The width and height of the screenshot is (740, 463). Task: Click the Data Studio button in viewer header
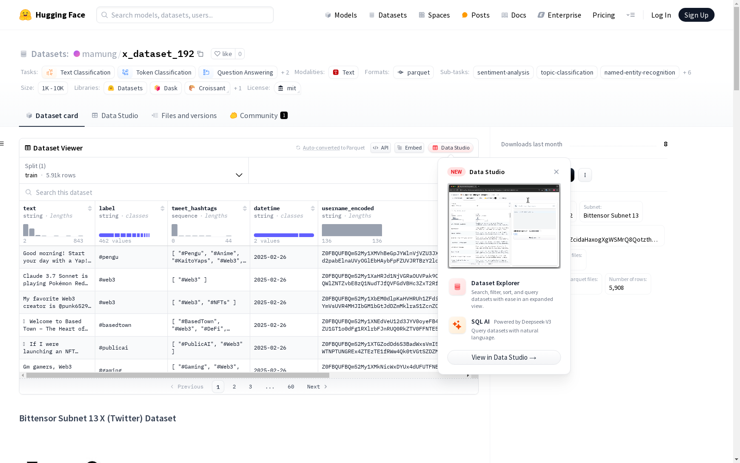[450, 148]
